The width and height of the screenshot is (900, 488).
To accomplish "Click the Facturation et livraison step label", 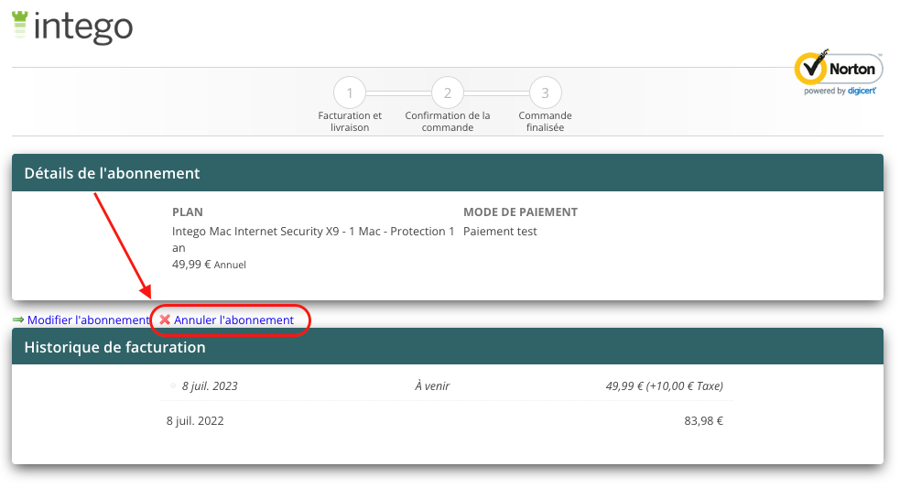I will click(x=350, y=121).
